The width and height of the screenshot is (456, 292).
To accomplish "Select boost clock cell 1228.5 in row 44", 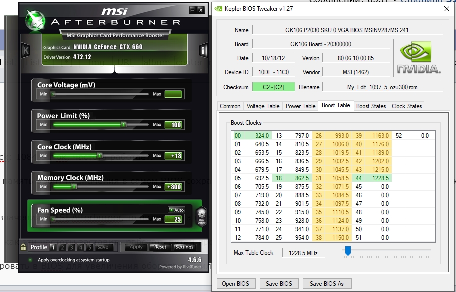I will pos(378,178).
